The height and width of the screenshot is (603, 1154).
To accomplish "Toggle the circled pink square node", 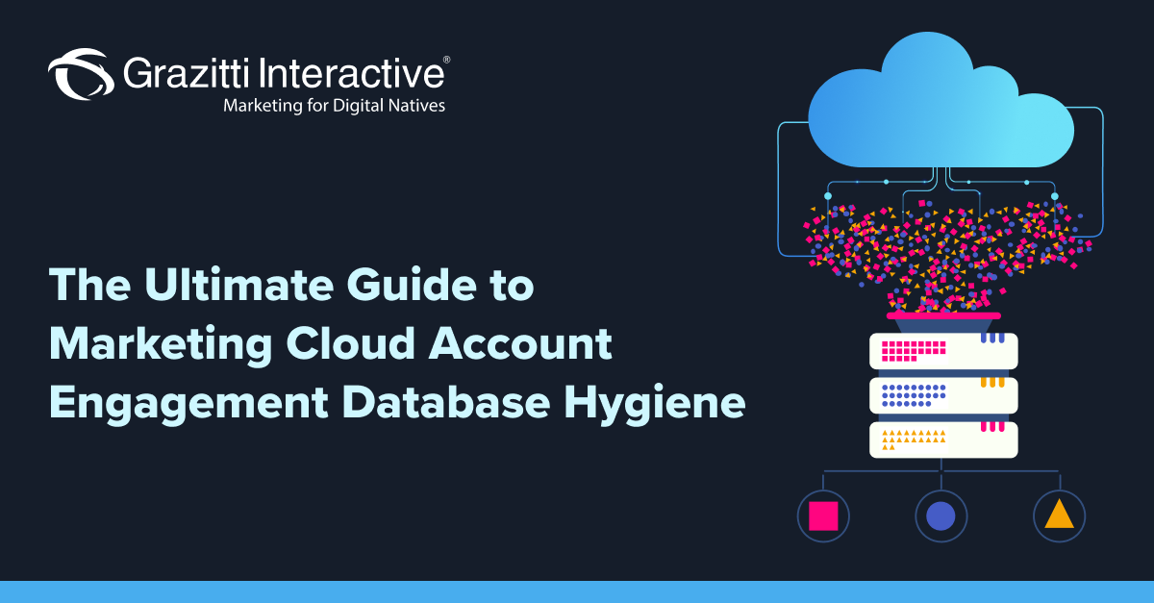I will [x=824, y=515].
